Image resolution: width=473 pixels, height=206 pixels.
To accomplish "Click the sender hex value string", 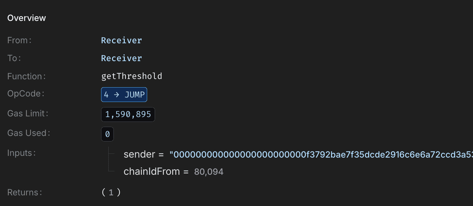I will (x=309, y=154).
